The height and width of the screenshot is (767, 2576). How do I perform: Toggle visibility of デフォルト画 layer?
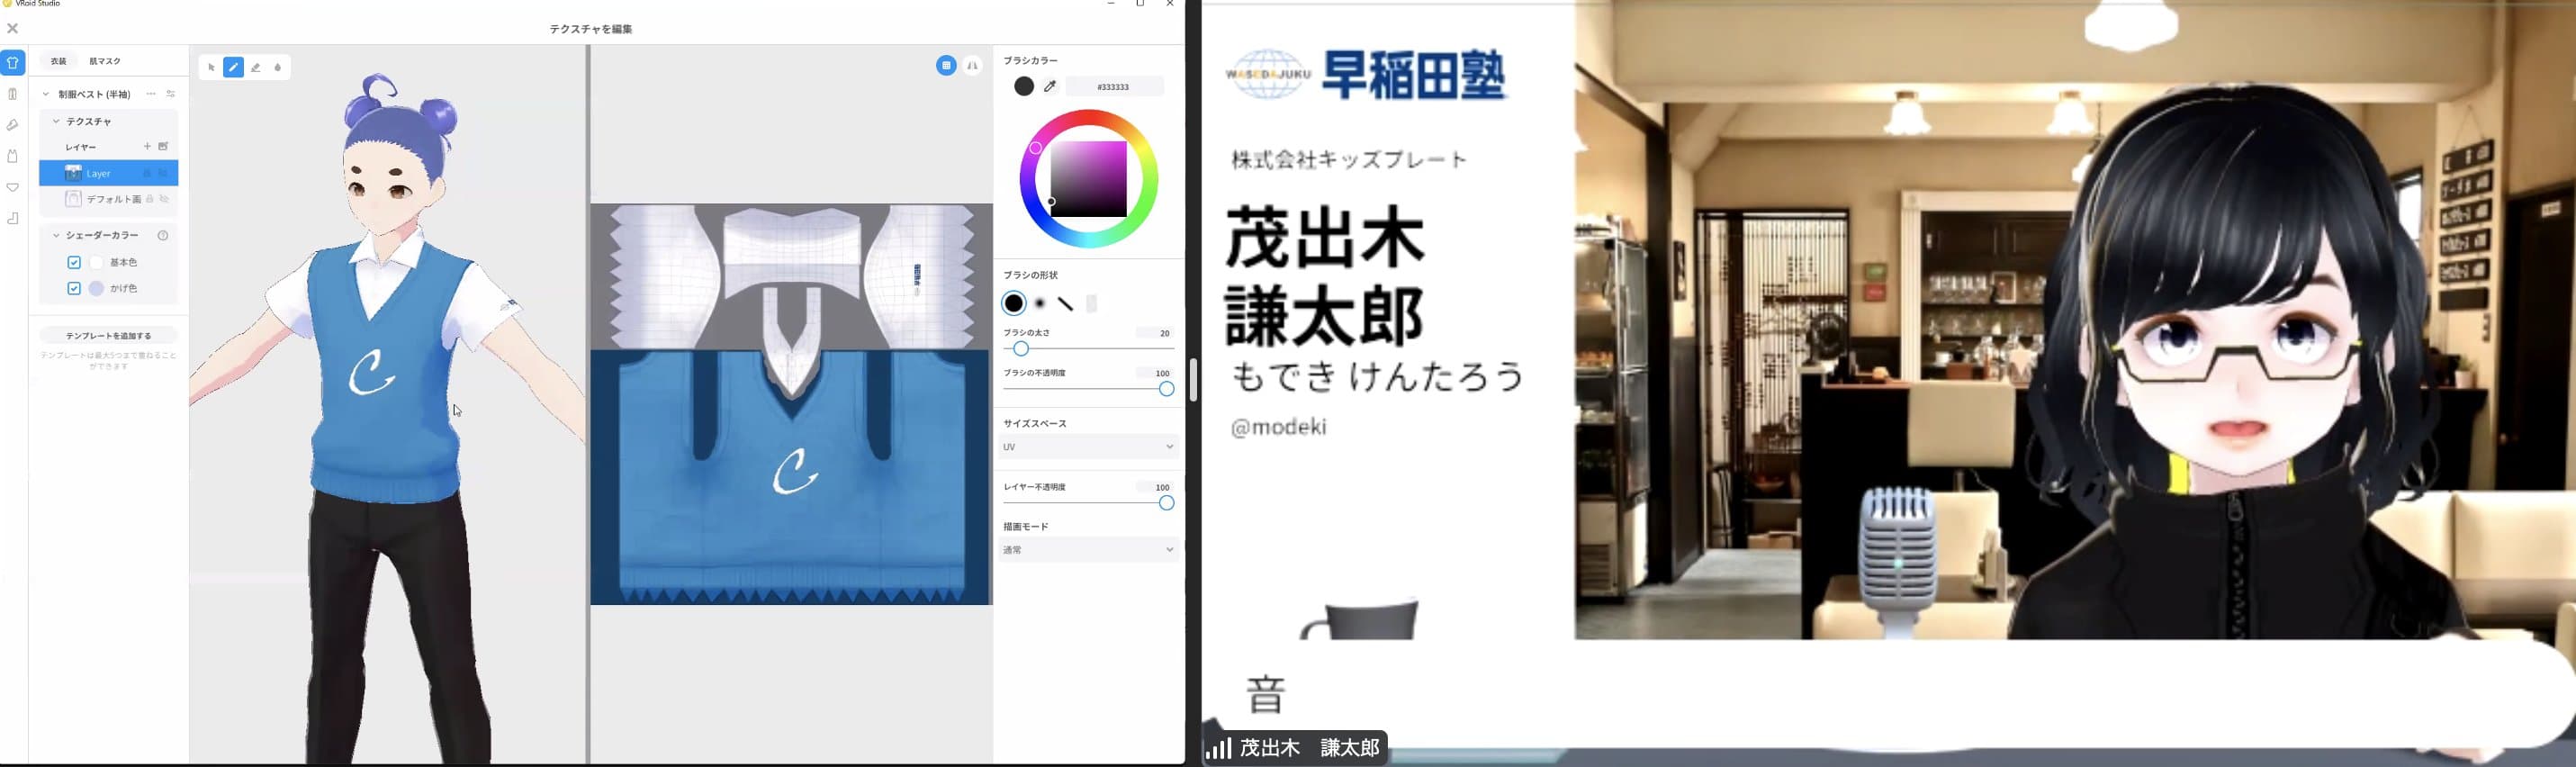point(165,199)
